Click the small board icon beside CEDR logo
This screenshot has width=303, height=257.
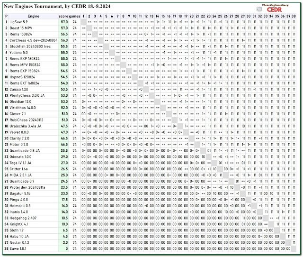tap(259, 9)
